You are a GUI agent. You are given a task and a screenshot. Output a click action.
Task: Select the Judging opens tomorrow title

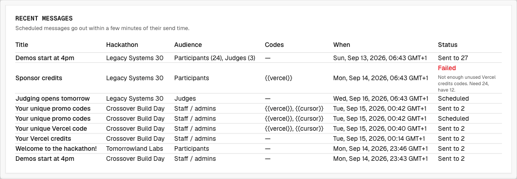(x=52, y=98)
